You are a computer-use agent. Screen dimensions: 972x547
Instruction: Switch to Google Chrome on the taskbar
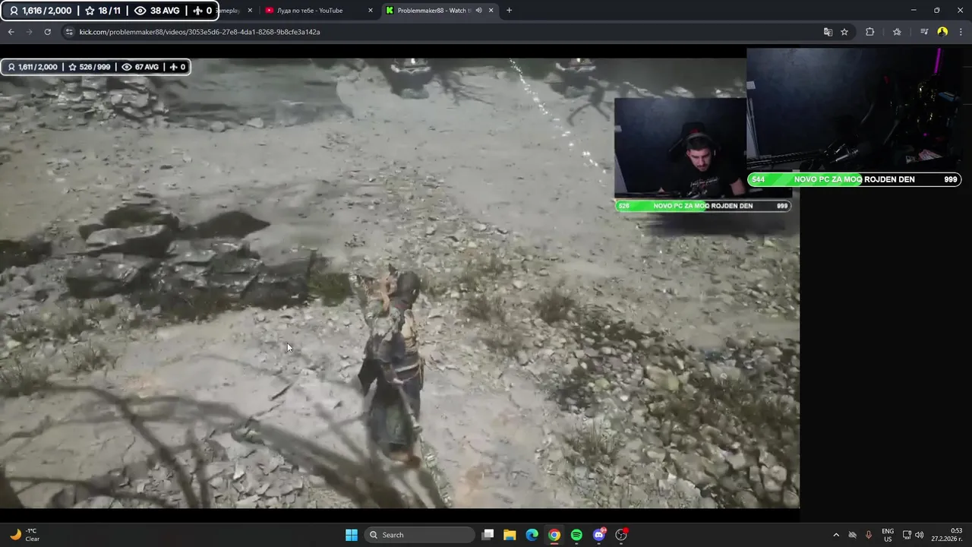pos(554,535)
